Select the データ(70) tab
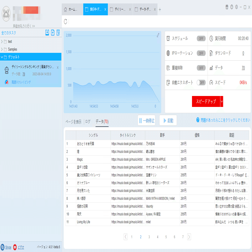252x252 pixels. click(102, 122)
